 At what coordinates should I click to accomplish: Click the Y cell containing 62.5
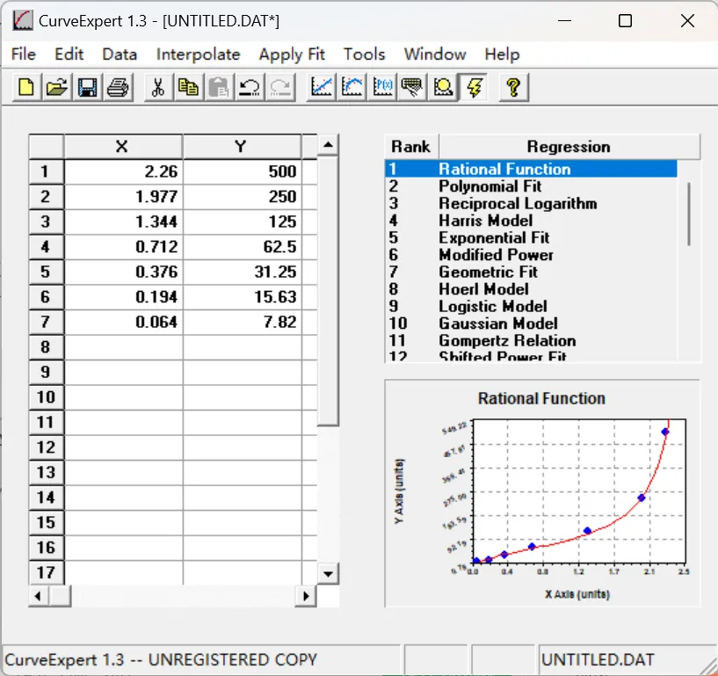coord(242,247)
